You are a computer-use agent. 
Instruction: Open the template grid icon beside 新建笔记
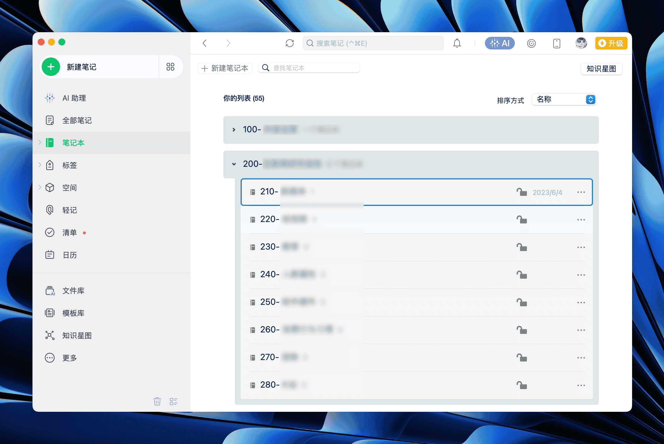point(170,67)
